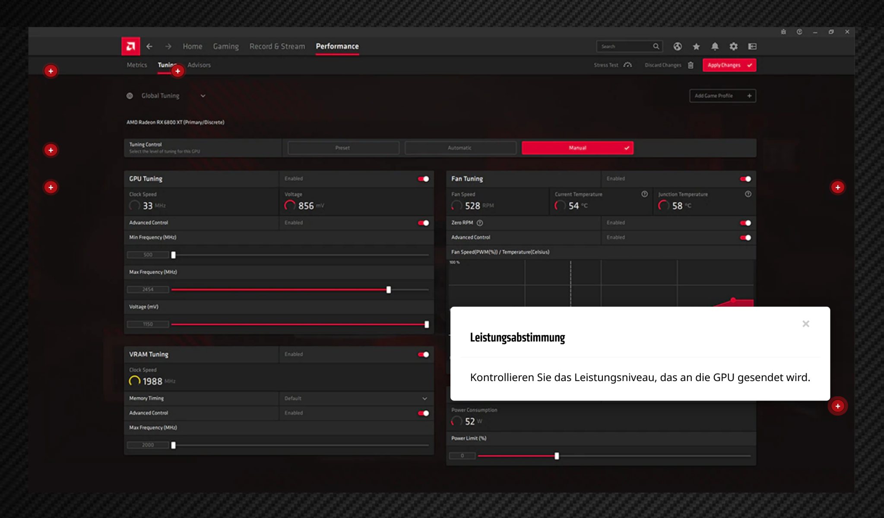Click the AMD logo icon
Screen dimensions: 884x518
point(130,46)
